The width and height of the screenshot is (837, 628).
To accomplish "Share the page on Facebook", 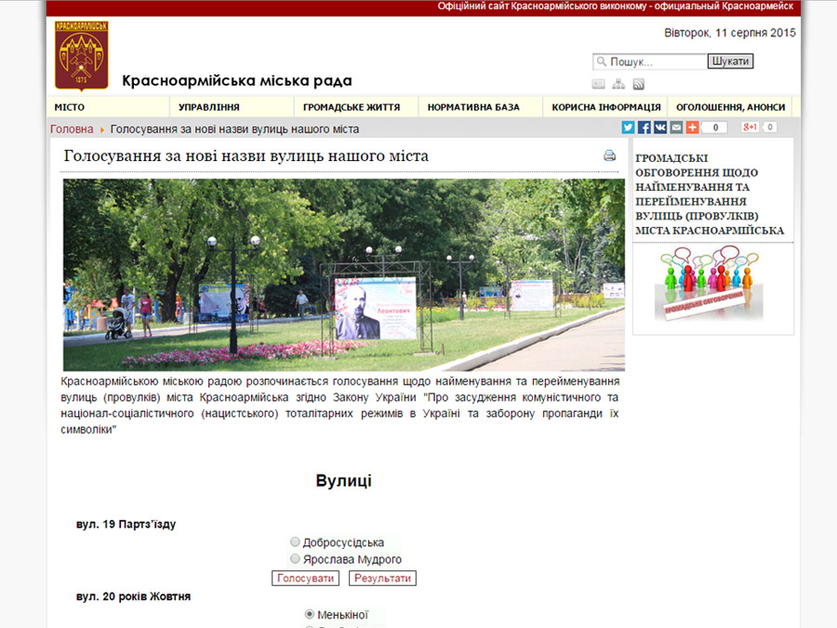I will click(x=644, y=127).
